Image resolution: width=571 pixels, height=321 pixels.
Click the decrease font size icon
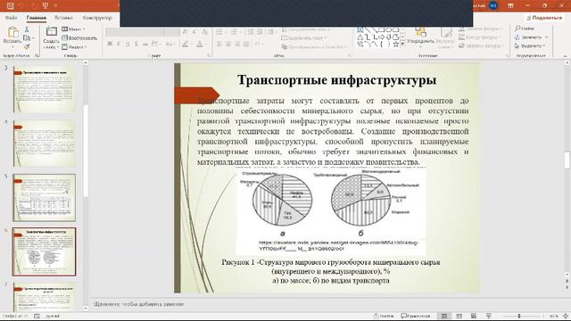click(x=194, y=32)
